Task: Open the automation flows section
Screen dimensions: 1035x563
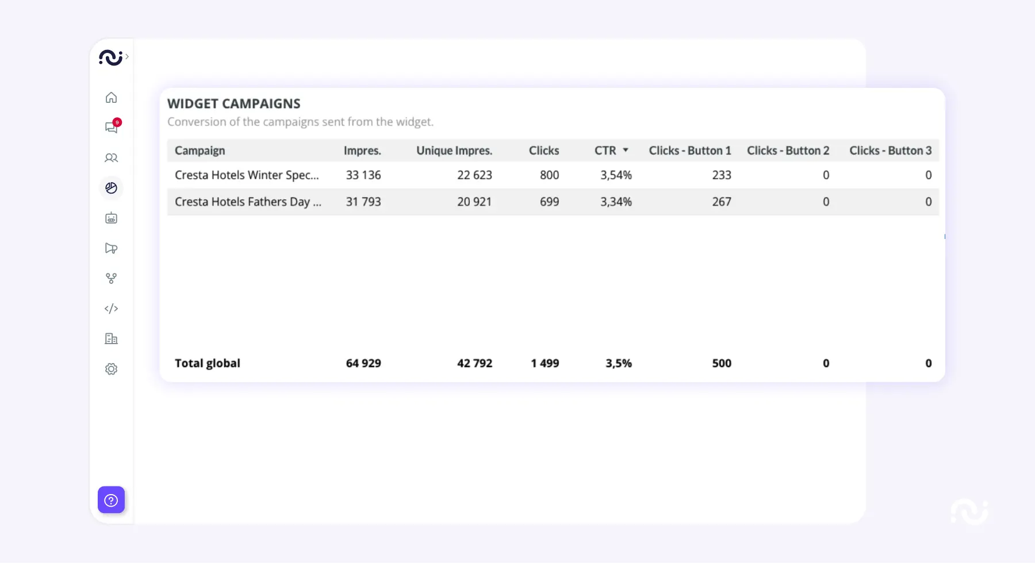Action: (x=111, y=279)
